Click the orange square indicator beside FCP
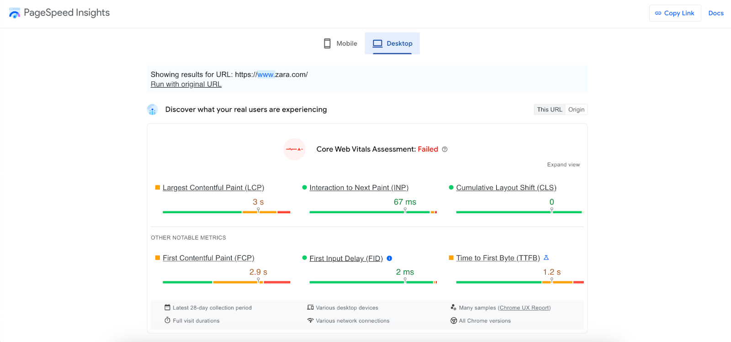This screenshot has width=731, height=342. point(158,258)
